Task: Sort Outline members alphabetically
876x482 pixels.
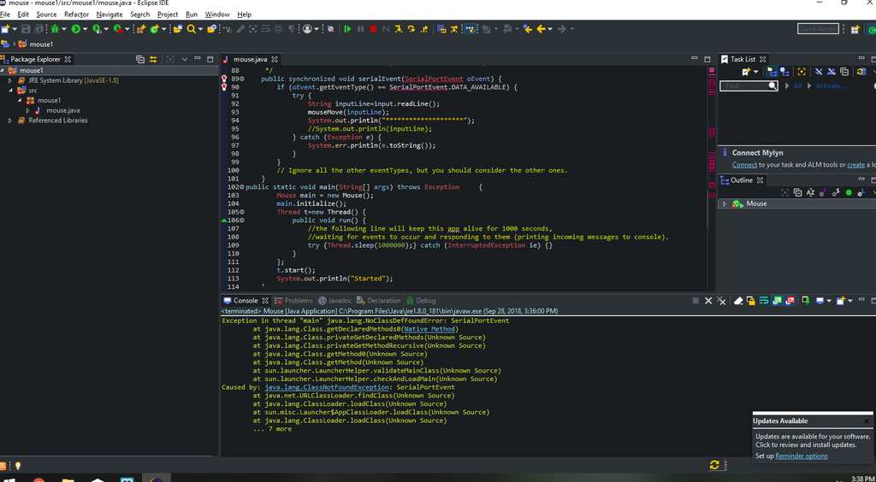Action: coord(808,192)
